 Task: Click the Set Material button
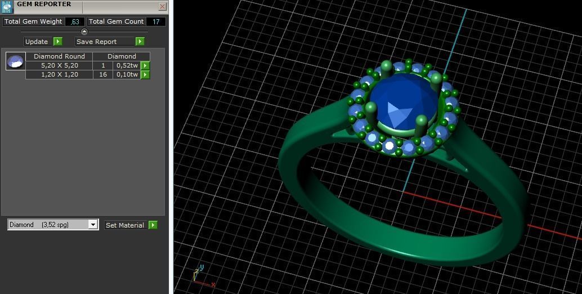(x=125, y=225)
